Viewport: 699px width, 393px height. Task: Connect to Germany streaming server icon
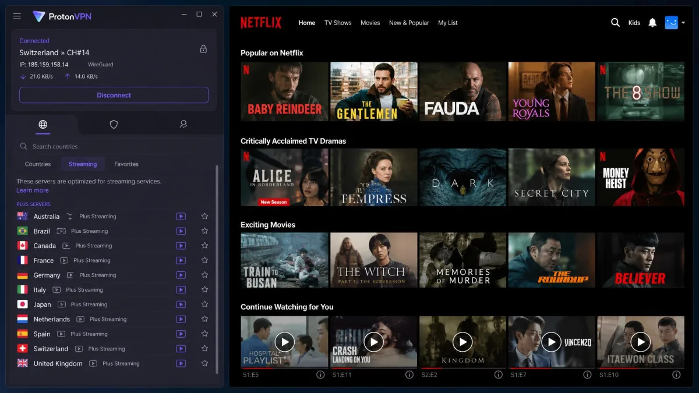[x=181, y=275]
